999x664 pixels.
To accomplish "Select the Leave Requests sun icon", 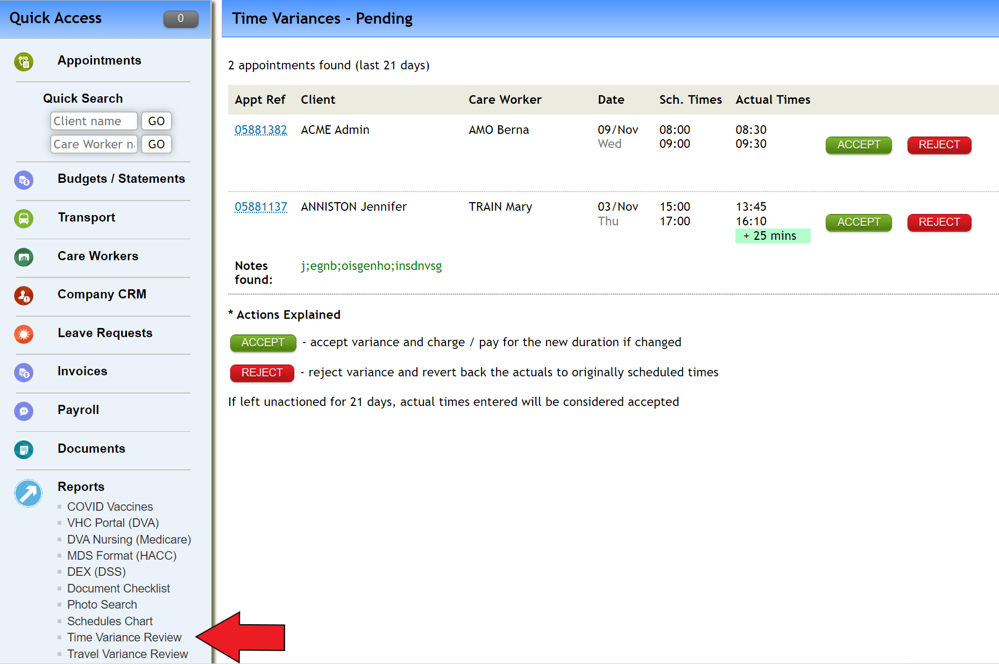I will (24, 334).
